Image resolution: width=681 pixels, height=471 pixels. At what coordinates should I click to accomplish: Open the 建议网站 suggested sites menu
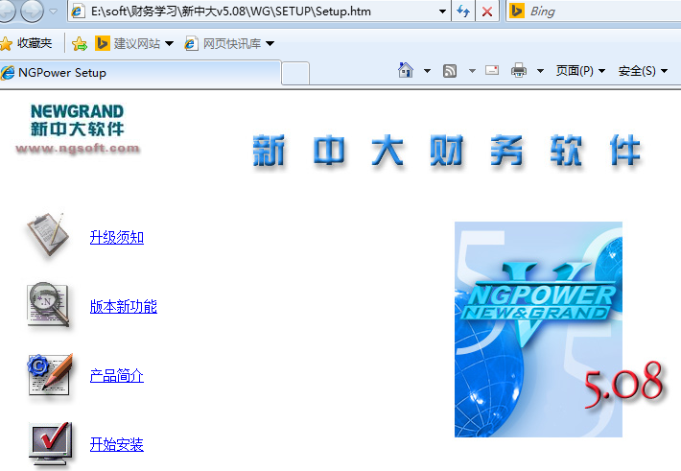click(134, 43)
